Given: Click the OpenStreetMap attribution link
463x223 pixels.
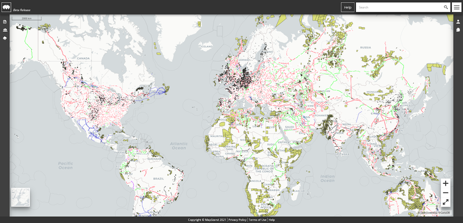Looking at the screenshot, I should point(428,213).
